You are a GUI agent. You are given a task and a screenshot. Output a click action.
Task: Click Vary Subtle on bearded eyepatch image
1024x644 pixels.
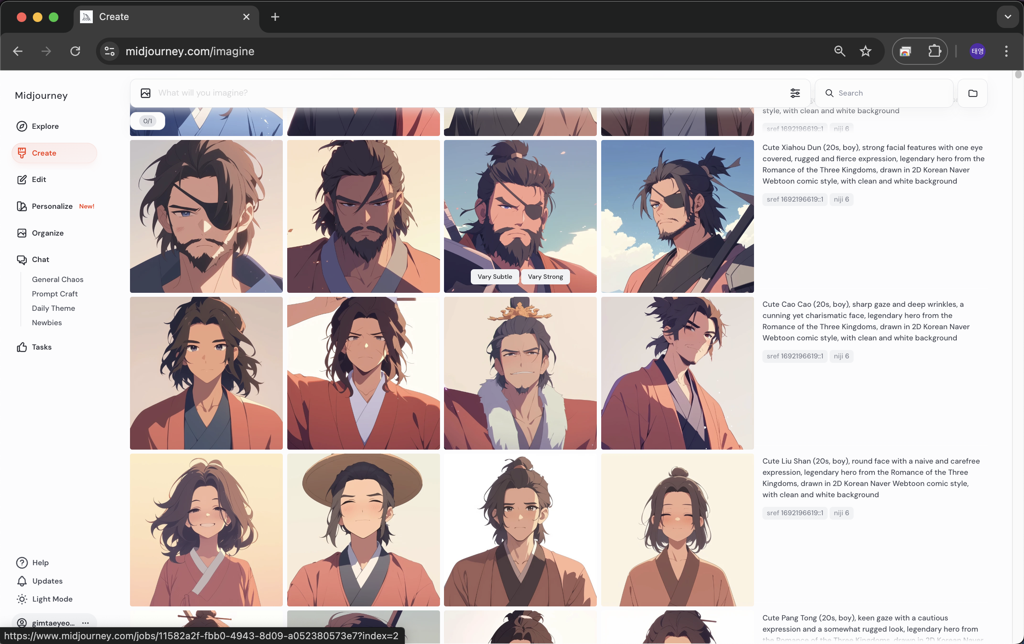(x=494, y=277)
